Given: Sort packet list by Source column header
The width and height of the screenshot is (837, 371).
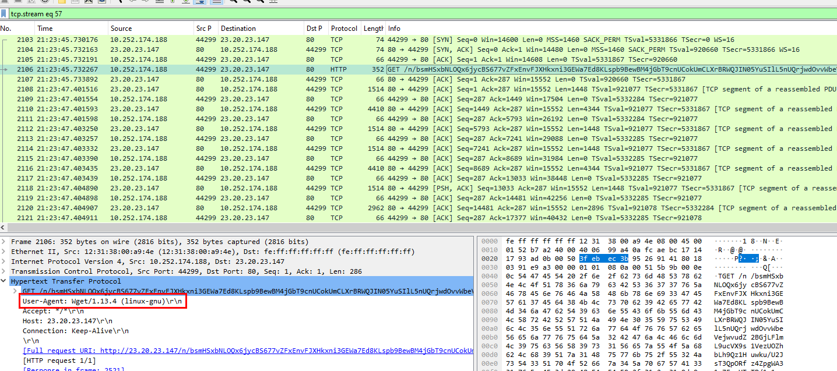Looking at the screenshot, I should pyautogui.click(x=121, y=29).
